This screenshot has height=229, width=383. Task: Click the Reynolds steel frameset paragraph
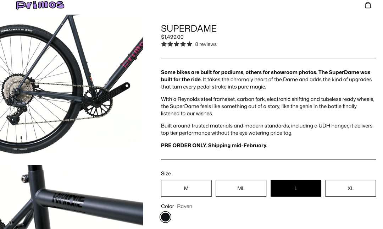pyautogui.click(x=267, y=106)
